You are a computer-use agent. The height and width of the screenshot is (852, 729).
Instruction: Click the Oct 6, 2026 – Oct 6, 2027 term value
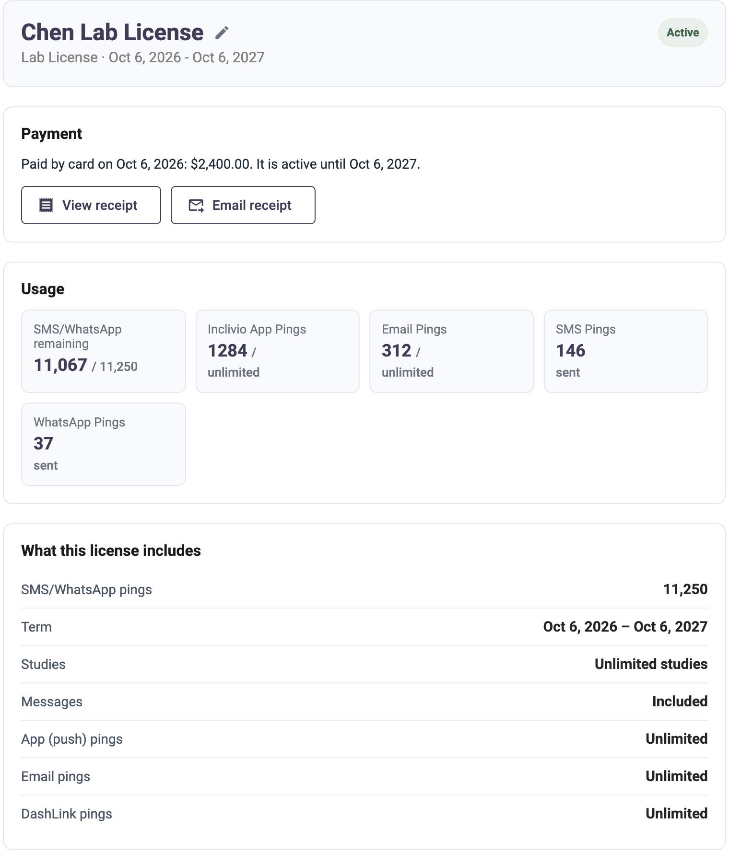pyautogui.click(x=625, y=627)
